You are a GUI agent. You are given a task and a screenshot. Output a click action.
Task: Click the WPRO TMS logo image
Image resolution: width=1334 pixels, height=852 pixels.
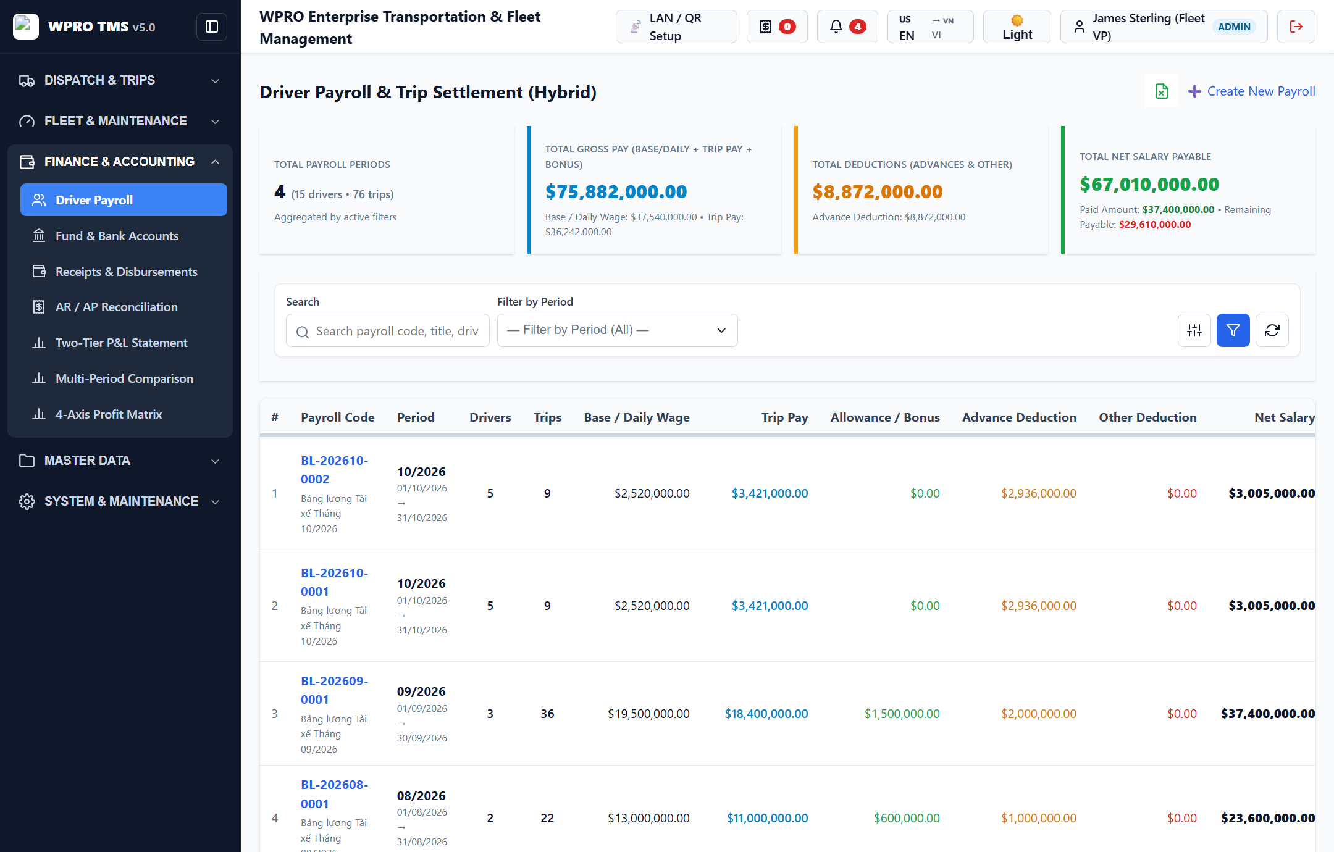click(26, 27)
